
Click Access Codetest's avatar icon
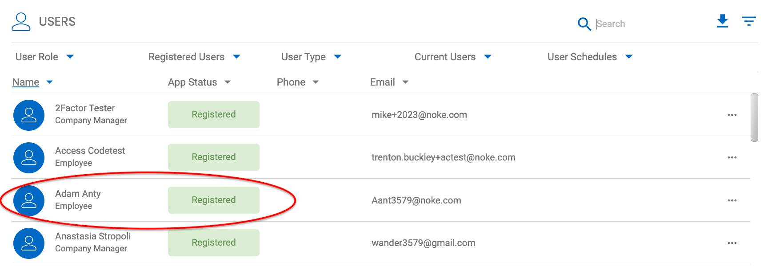click(29, 158)
